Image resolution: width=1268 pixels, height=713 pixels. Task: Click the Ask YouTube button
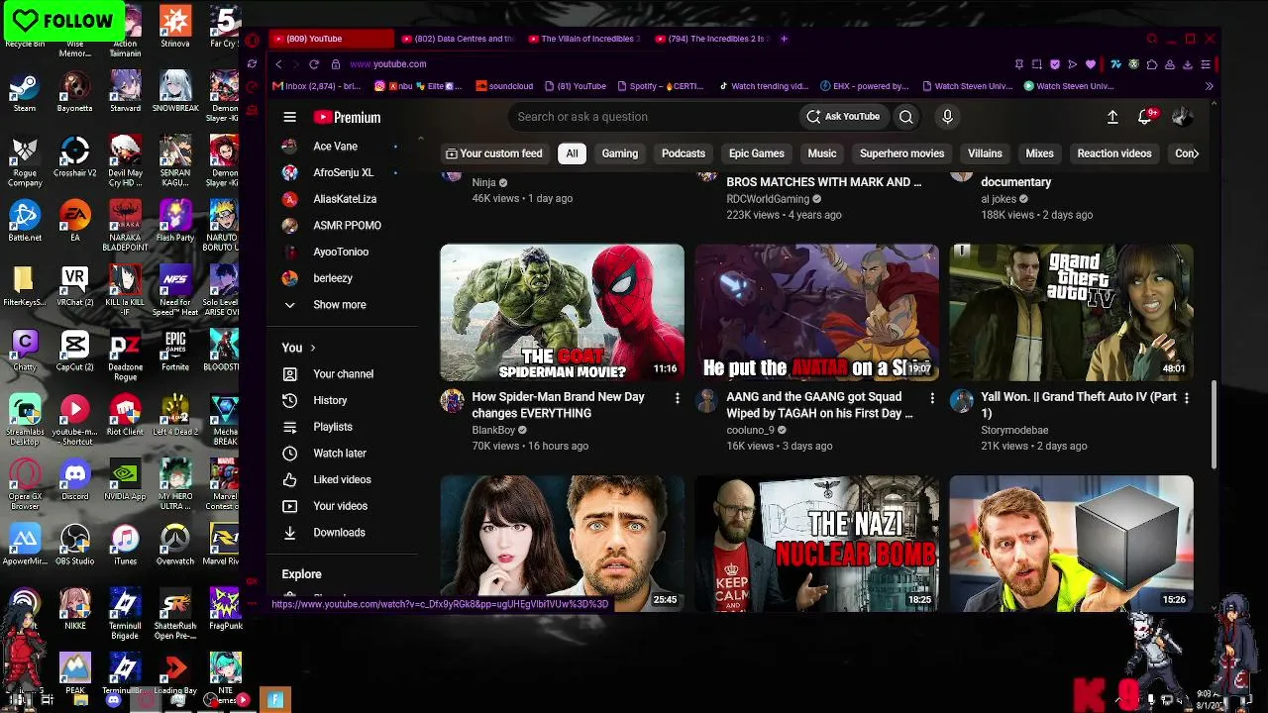pos(843,117)
